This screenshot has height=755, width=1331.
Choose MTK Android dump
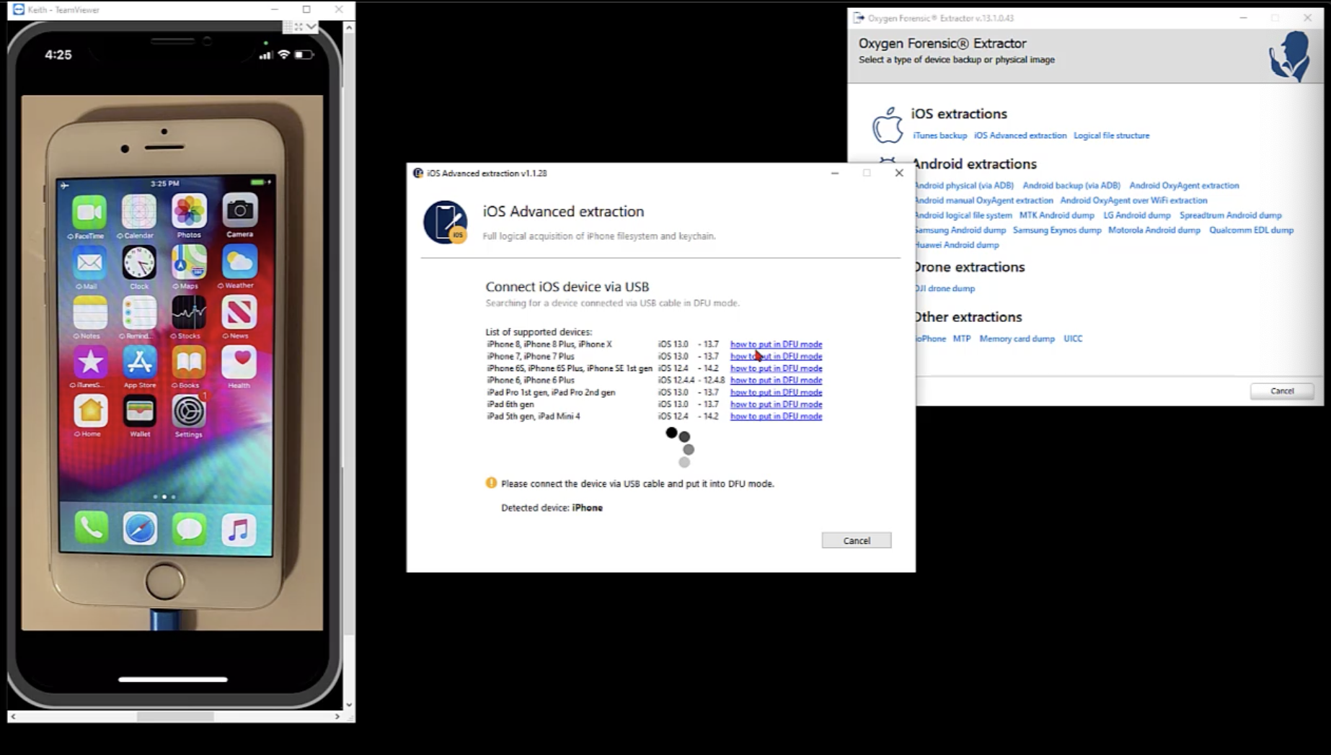coord(1056,215)
